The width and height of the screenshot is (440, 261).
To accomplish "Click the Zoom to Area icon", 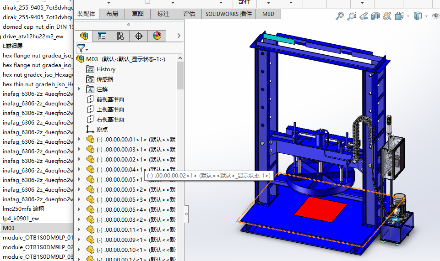I will [x=351, y=16].
